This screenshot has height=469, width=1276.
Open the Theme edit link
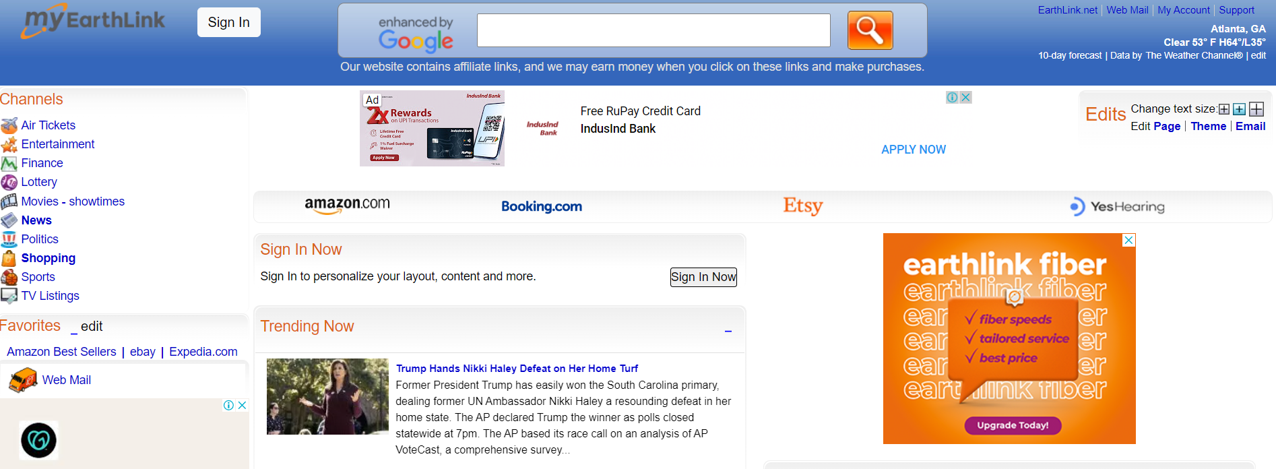1209,126
